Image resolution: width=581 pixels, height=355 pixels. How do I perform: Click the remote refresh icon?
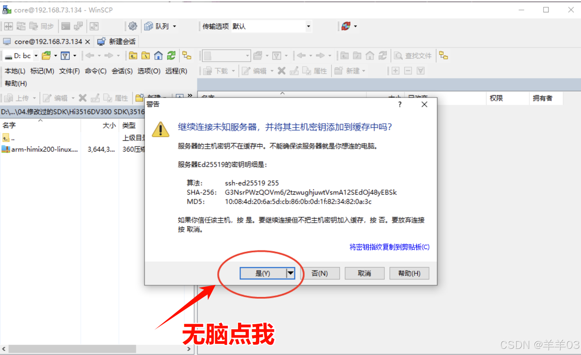[383, 56]
